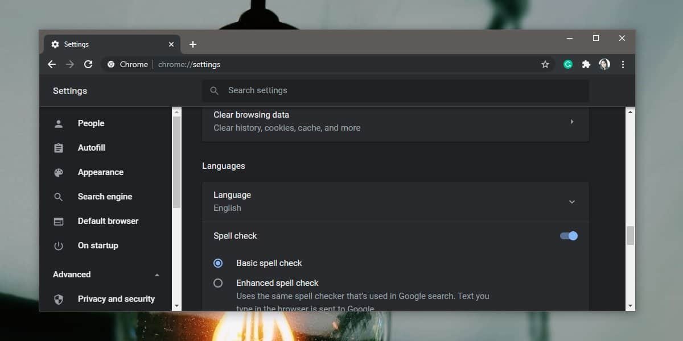The image size is (683, 341).
Task: Go back with the browser back arrow
Action: (52, 64)
